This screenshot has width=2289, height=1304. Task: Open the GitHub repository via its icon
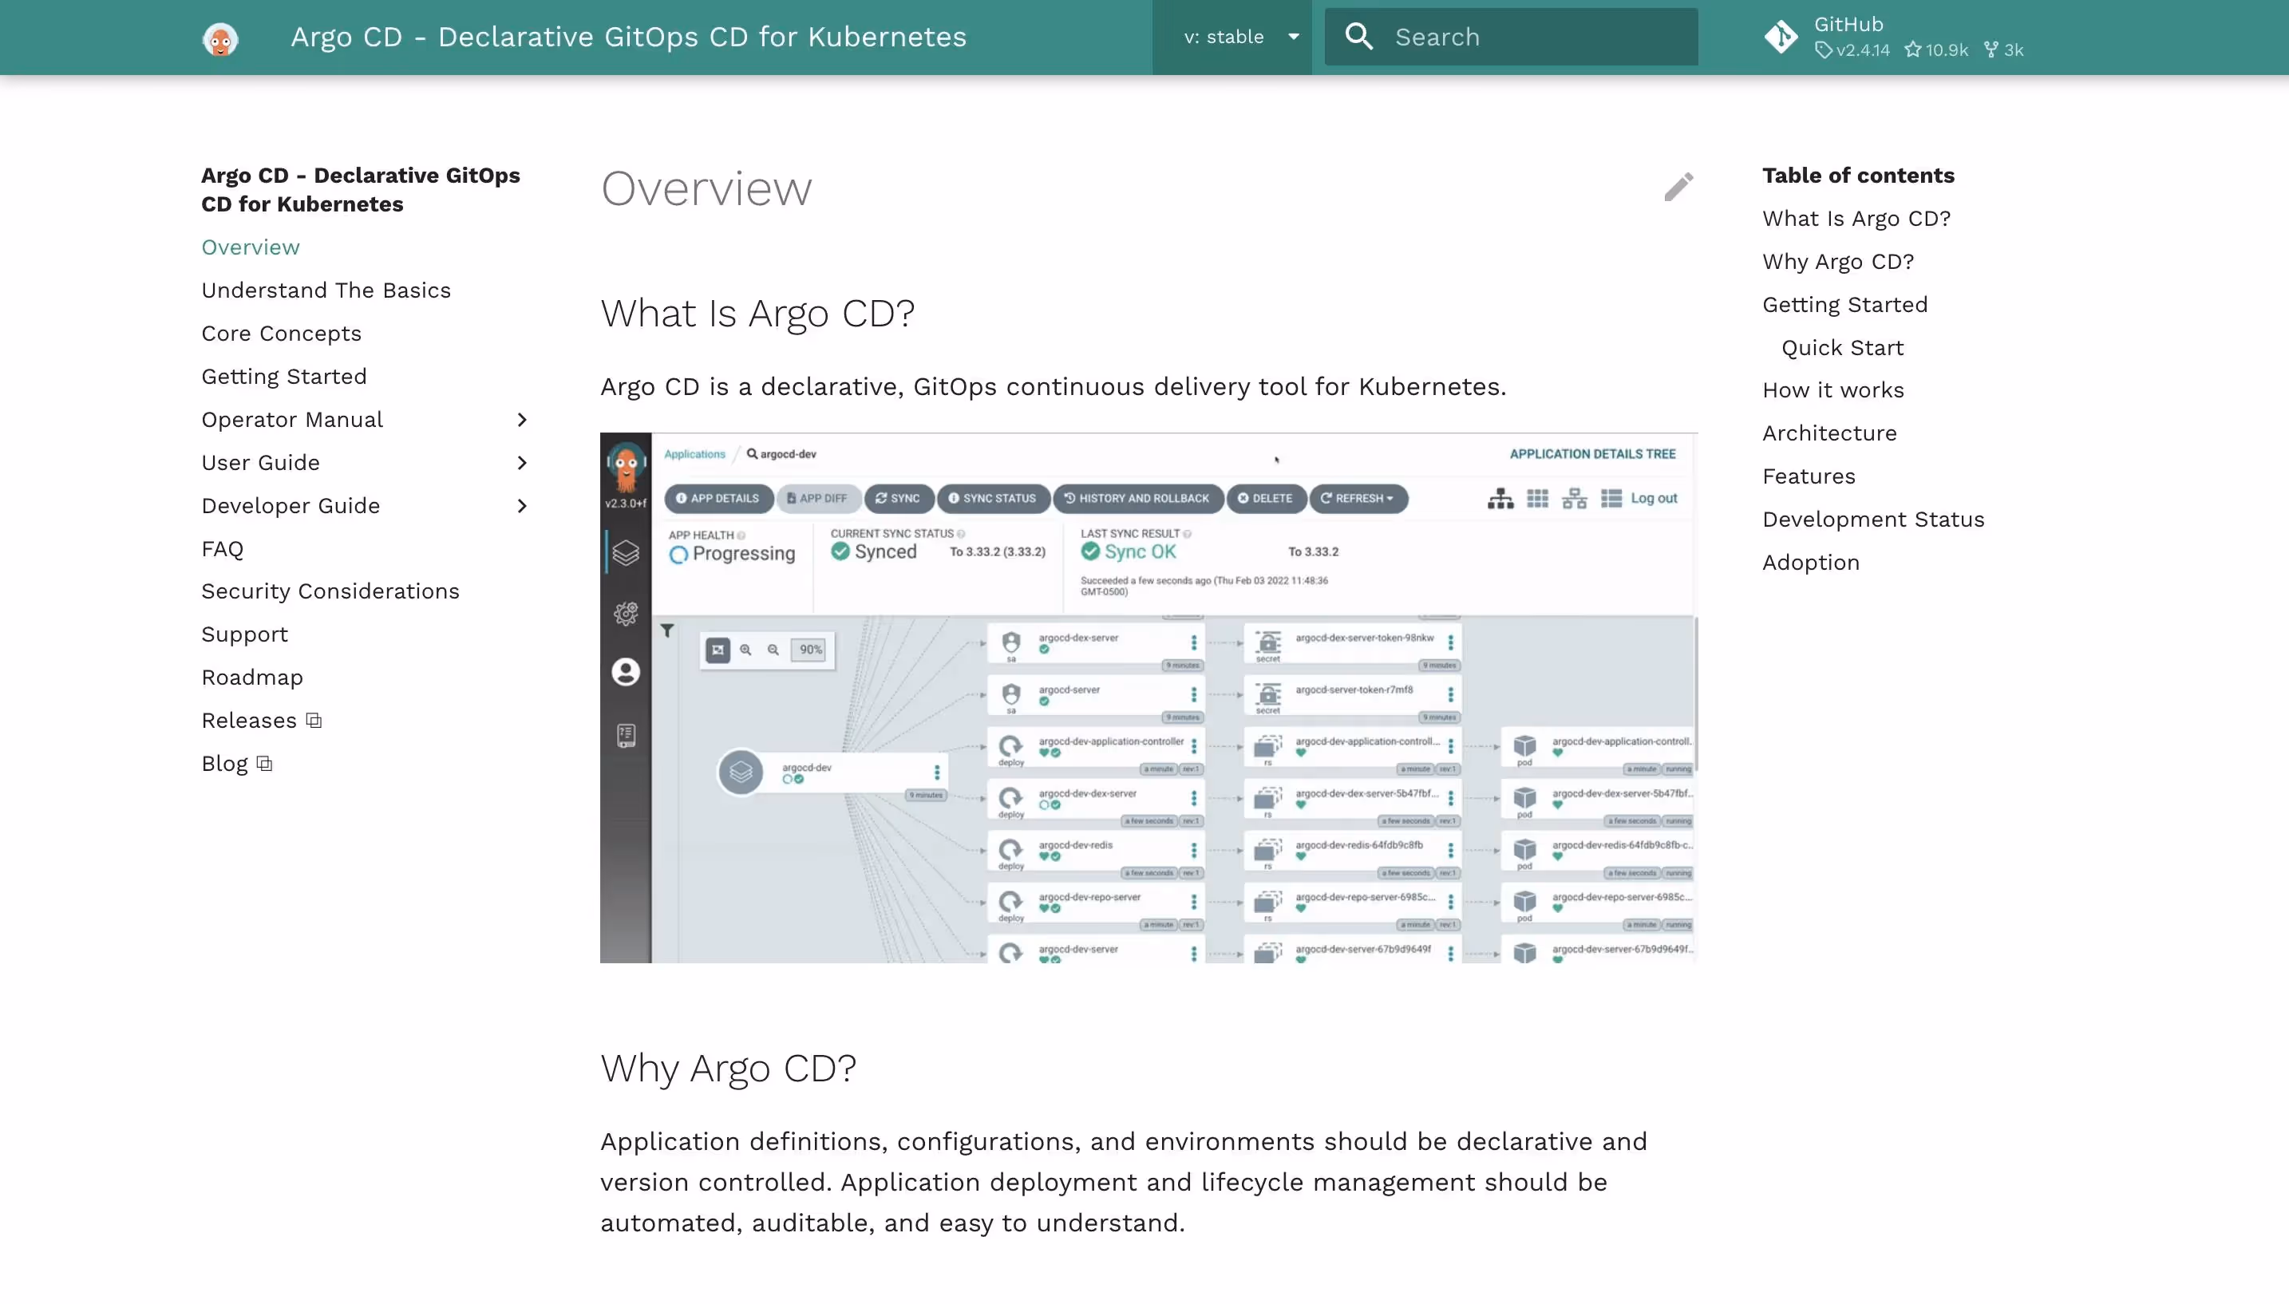point(1781,37)
